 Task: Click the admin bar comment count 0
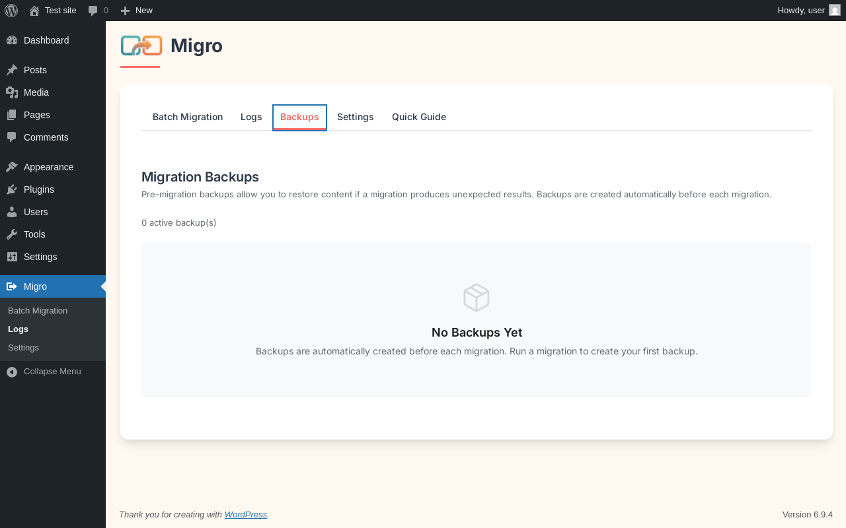coord(106,10)
